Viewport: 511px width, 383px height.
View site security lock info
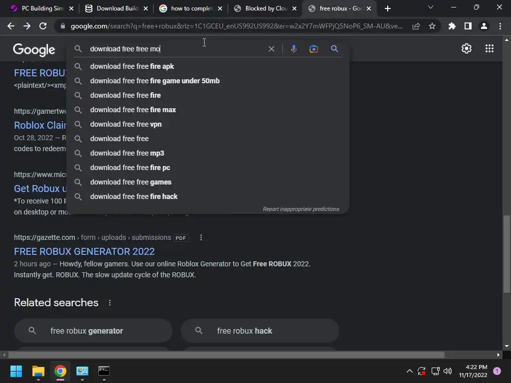click(x=63, y=26)
